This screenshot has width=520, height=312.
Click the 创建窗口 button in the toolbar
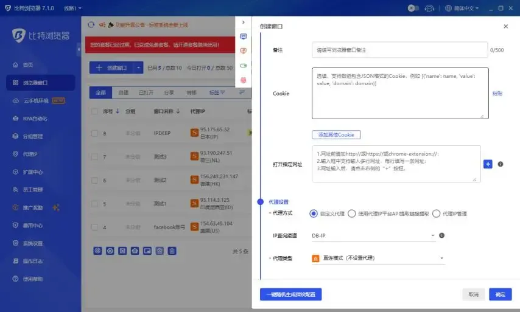coord(111,68)
